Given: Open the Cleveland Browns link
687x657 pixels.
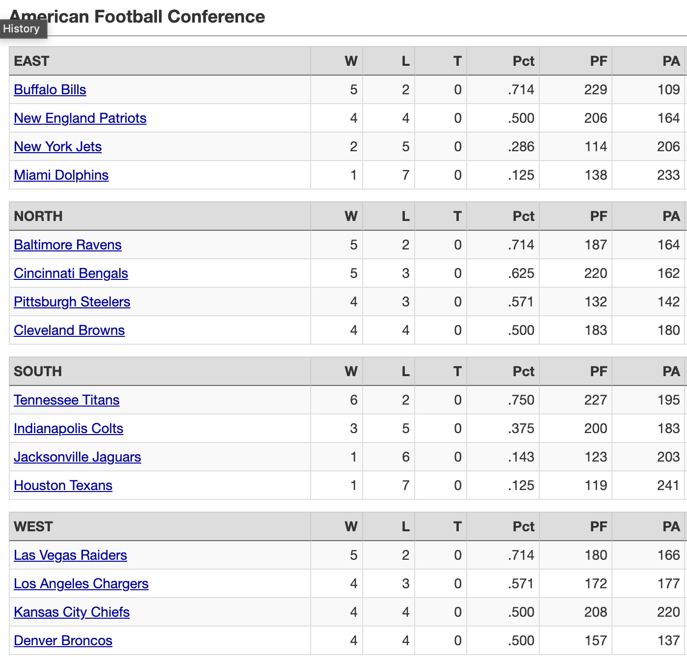Looking at the screenshot, I should coord(69,330).
